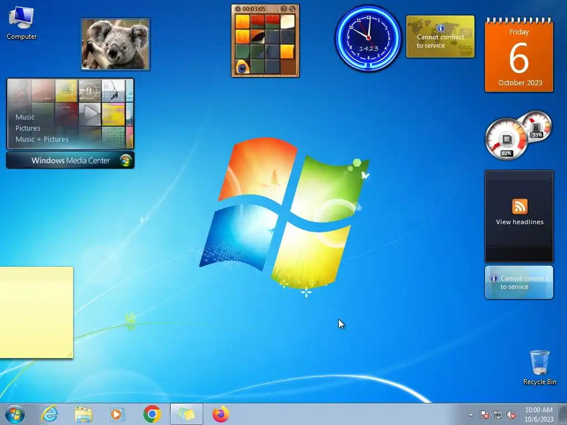Click the weather gadget info icon

pos(493,278)
